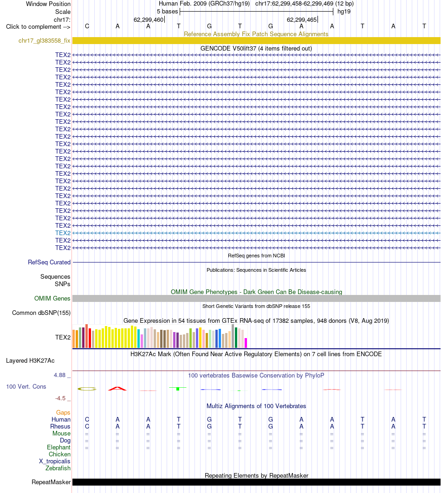Click the 'Zebrafish' species label

click(58, 468)
